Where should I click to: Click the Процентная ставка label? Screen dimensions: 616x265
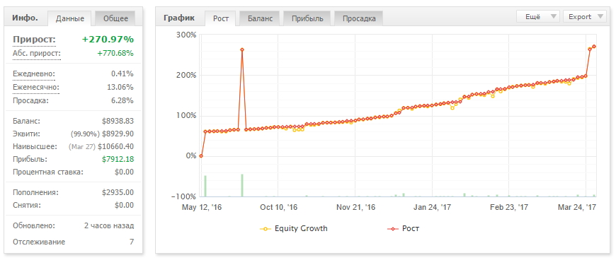[x=48, y=172]
